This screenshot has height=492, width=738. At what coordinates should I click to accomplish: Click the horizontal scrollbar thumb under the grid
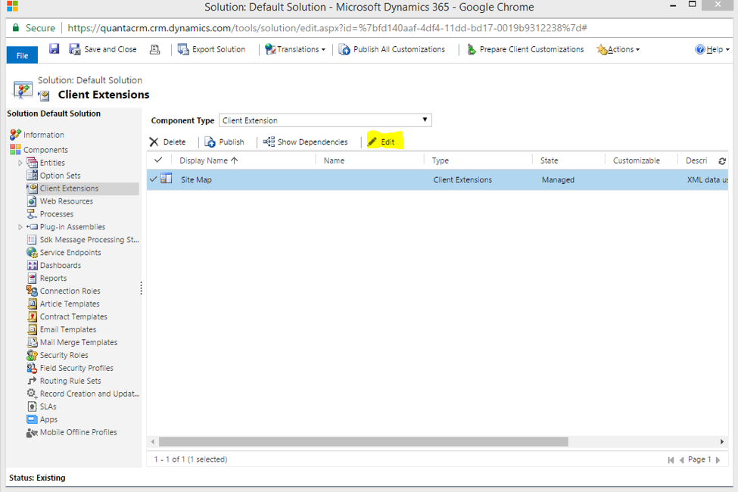coord(363,441)
